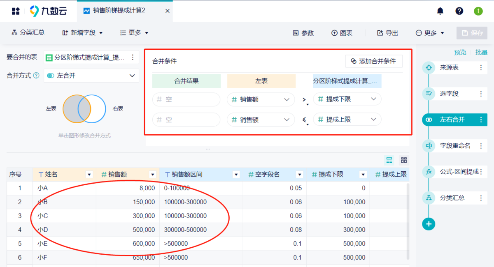Click the 左右合并 merge step icon
Screen dimensions: 494x267
click(x=428, y=120)
